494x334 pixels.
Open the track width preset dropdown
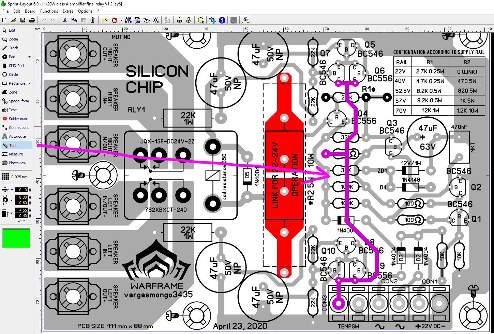[12, 190]
